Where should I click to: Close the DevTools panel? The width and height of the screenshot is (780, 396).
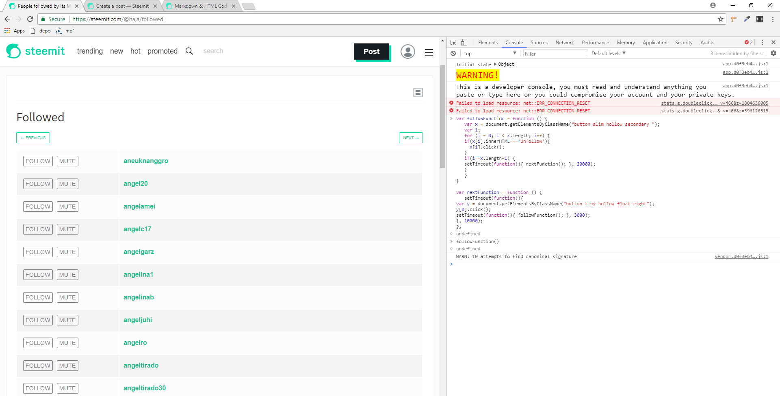pyautogui.click(x=773, y=42)
